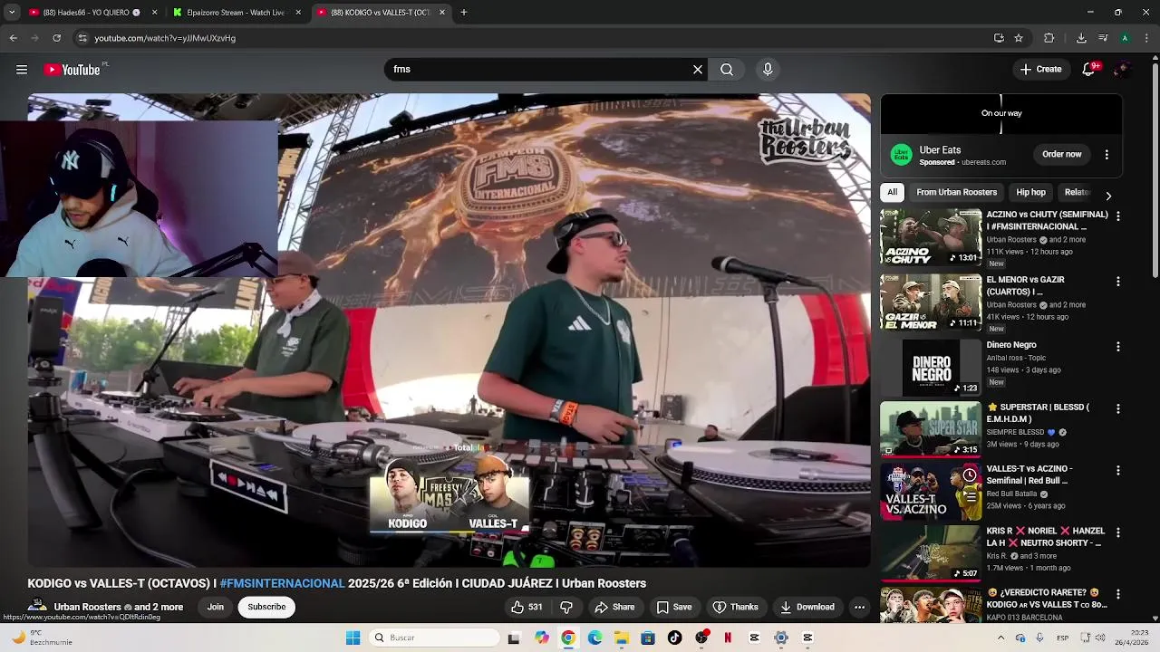Open TikTok from the taskbar
The width and height of the screenshot is (1160, 652).
click(x=674, y=638)
